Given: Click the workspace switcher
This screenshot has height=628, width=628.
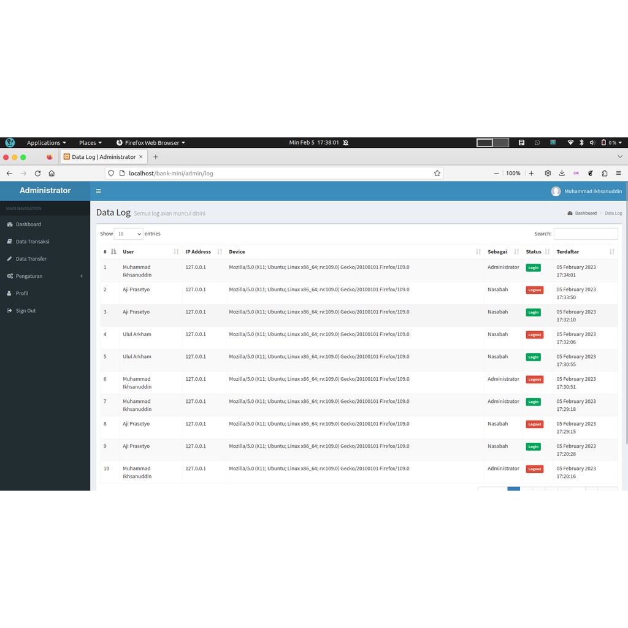Looking at the screenshot, I should (x=492, y=142).
